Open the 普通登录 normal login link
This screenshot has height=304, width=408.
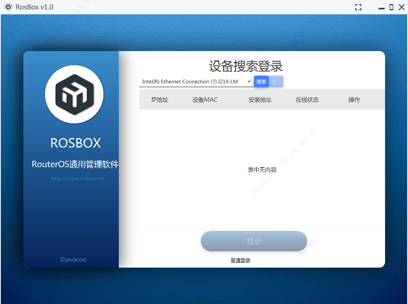coord(240,260)
